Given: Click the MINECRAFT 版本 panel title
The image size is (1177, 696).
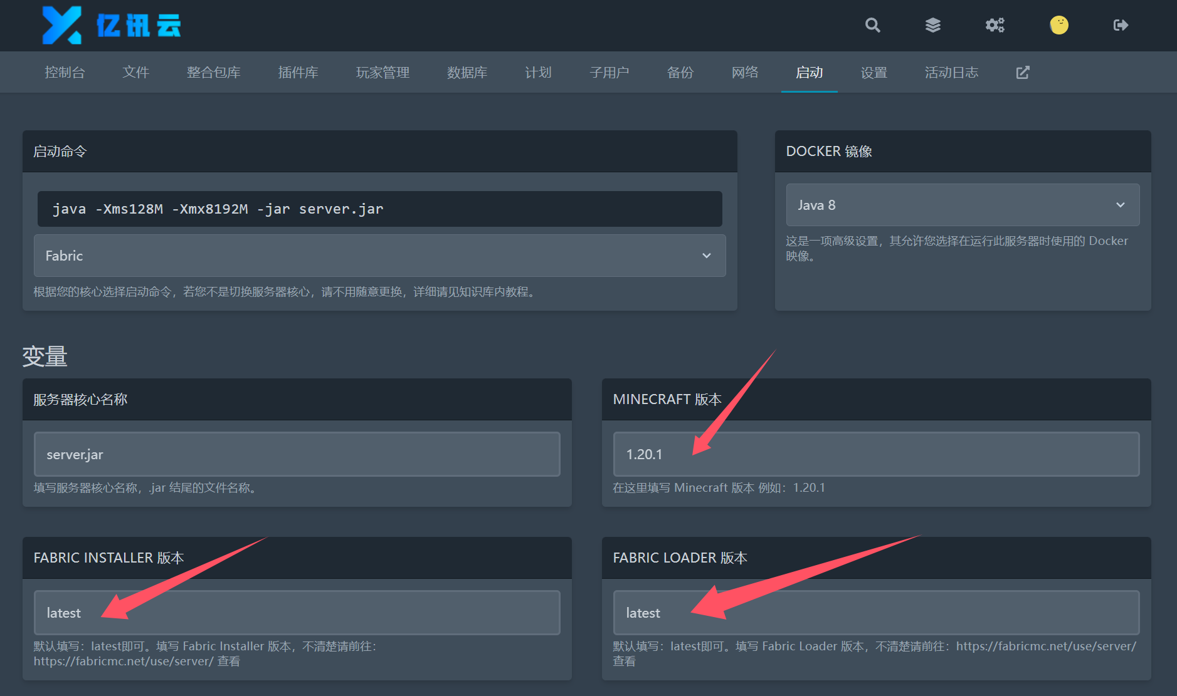Looking at the screenshot, I should (667, 400).
